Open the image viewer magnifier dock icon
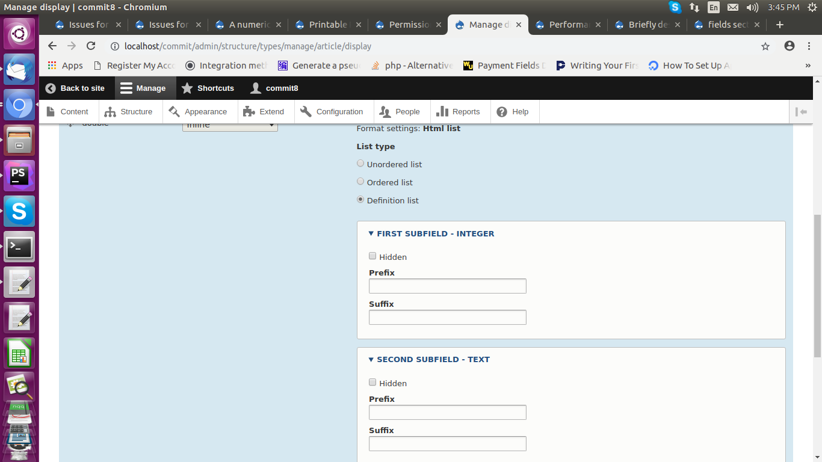The width and height of the screenshot is (822, 462). tap(20, 387)
